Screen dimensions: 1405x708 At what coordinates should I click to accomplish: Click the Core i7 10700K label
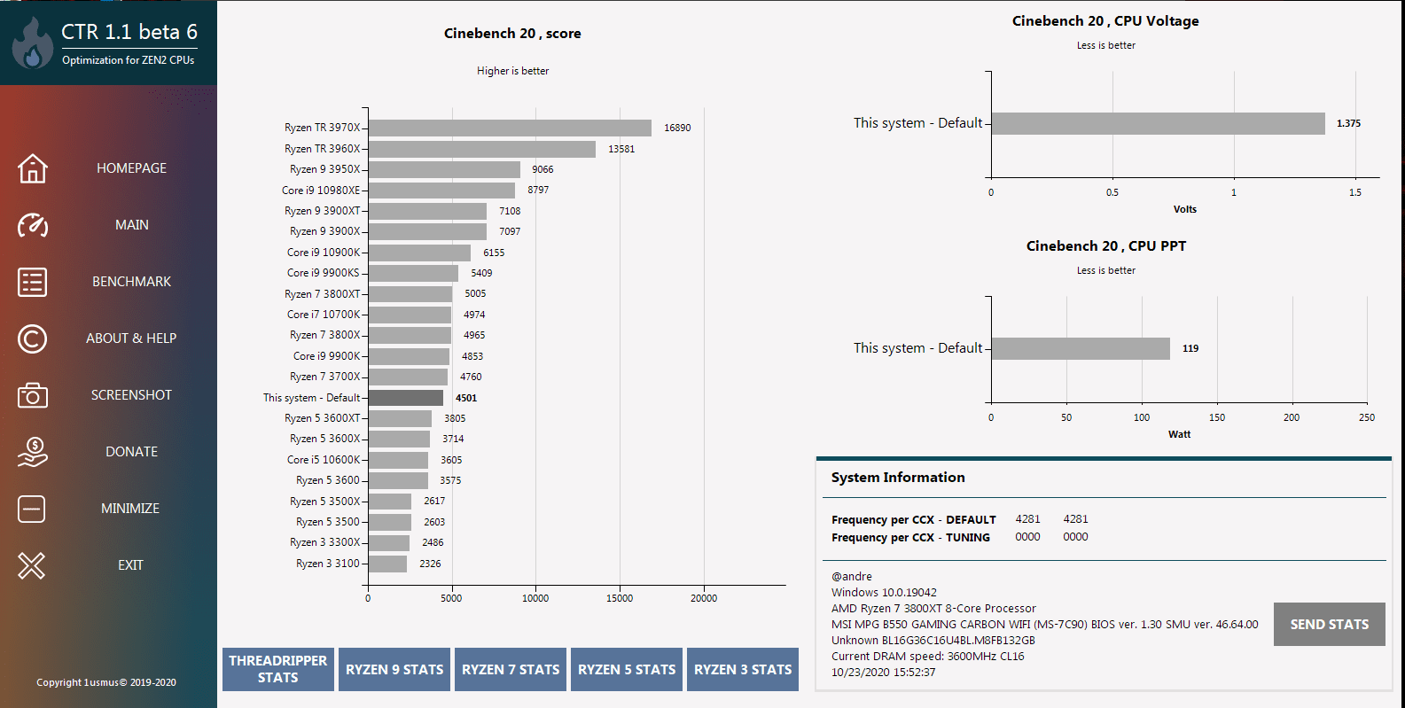324,315
